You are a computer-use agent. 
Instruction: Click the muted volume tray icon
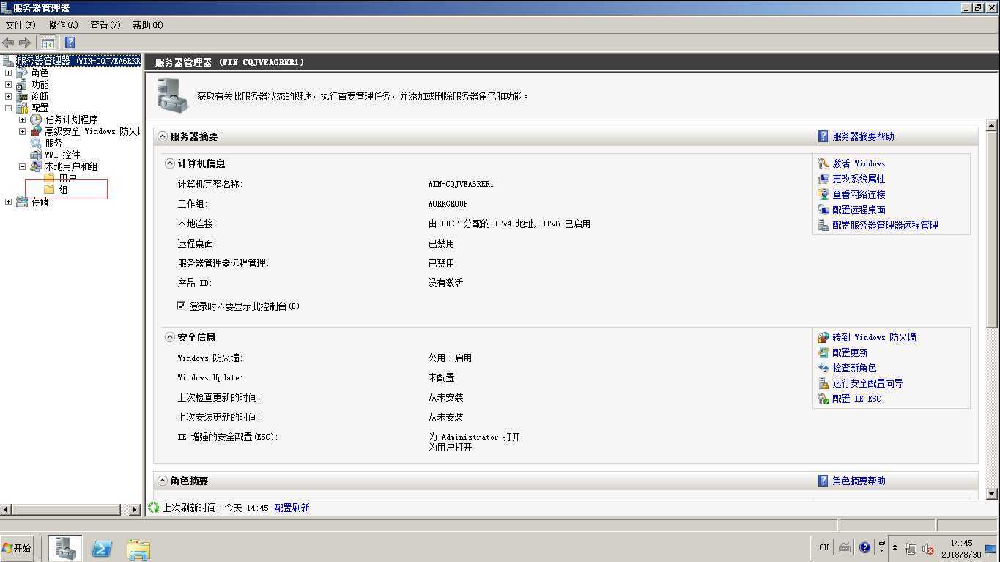(x=927, y=548)
